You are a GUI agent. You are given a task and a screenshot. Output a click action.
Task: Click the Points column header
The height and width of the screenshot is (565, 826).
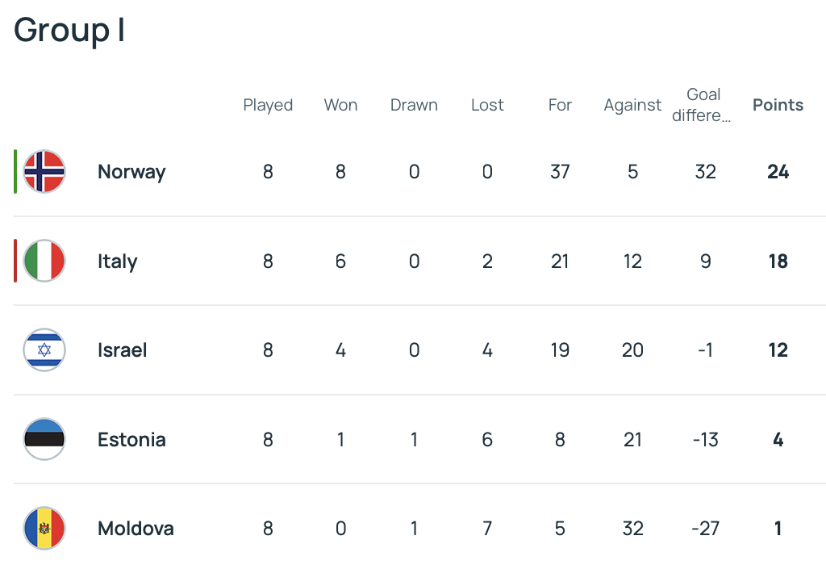tap(778, 105)
